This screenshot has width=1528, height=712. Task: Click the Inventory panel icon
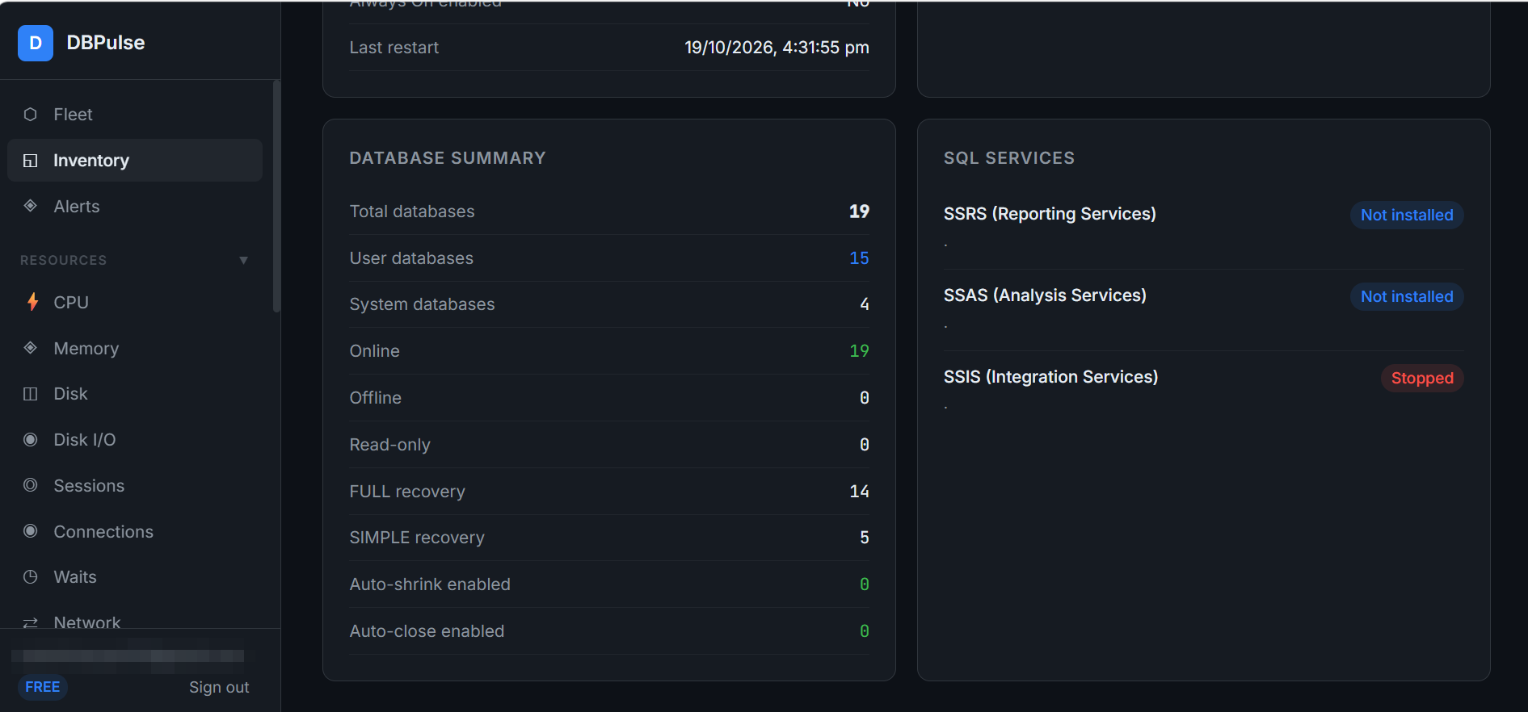(x=31, y=161)
